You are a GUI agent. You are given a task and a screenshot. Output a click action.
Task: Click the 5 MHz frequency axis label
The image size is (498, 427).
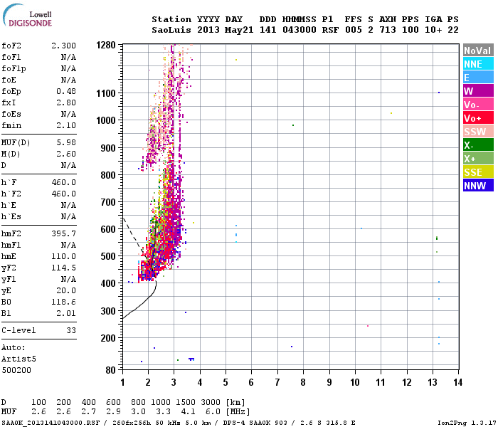click(x=226, y=382)
